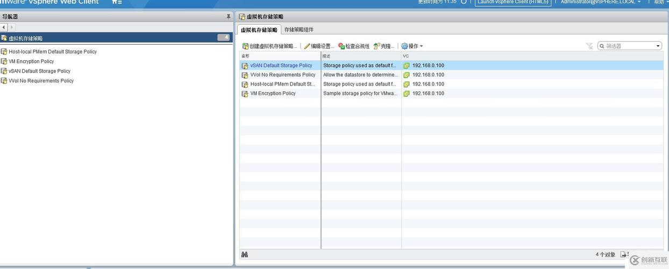Switch to 虚拟机存储策略 tab
Viewport: 669px width, 269px height.
(259, 30)
